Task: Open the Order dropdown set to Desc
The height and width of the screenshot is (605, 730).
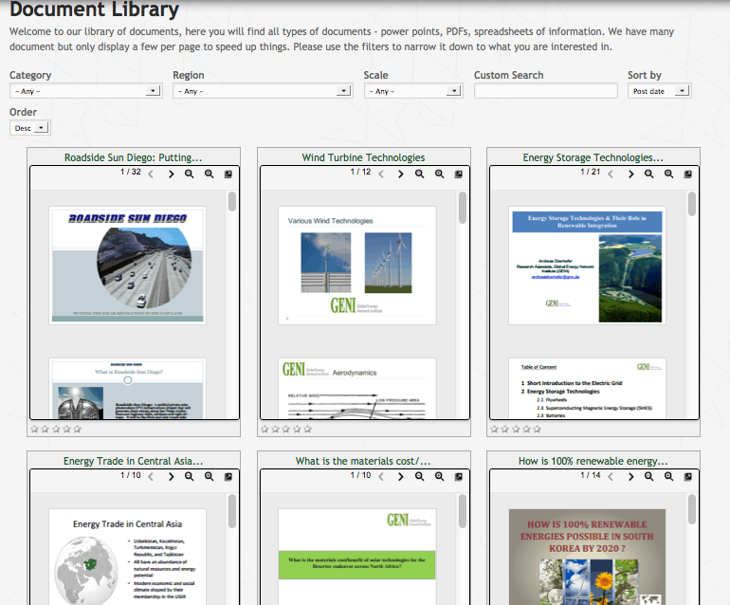Action: (x=29, y=128)
